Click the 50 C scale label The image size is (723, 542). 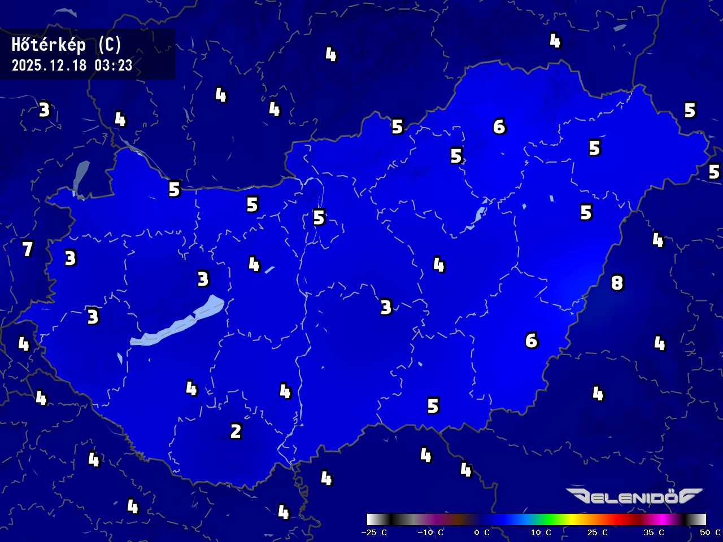(x=710, y=532)
